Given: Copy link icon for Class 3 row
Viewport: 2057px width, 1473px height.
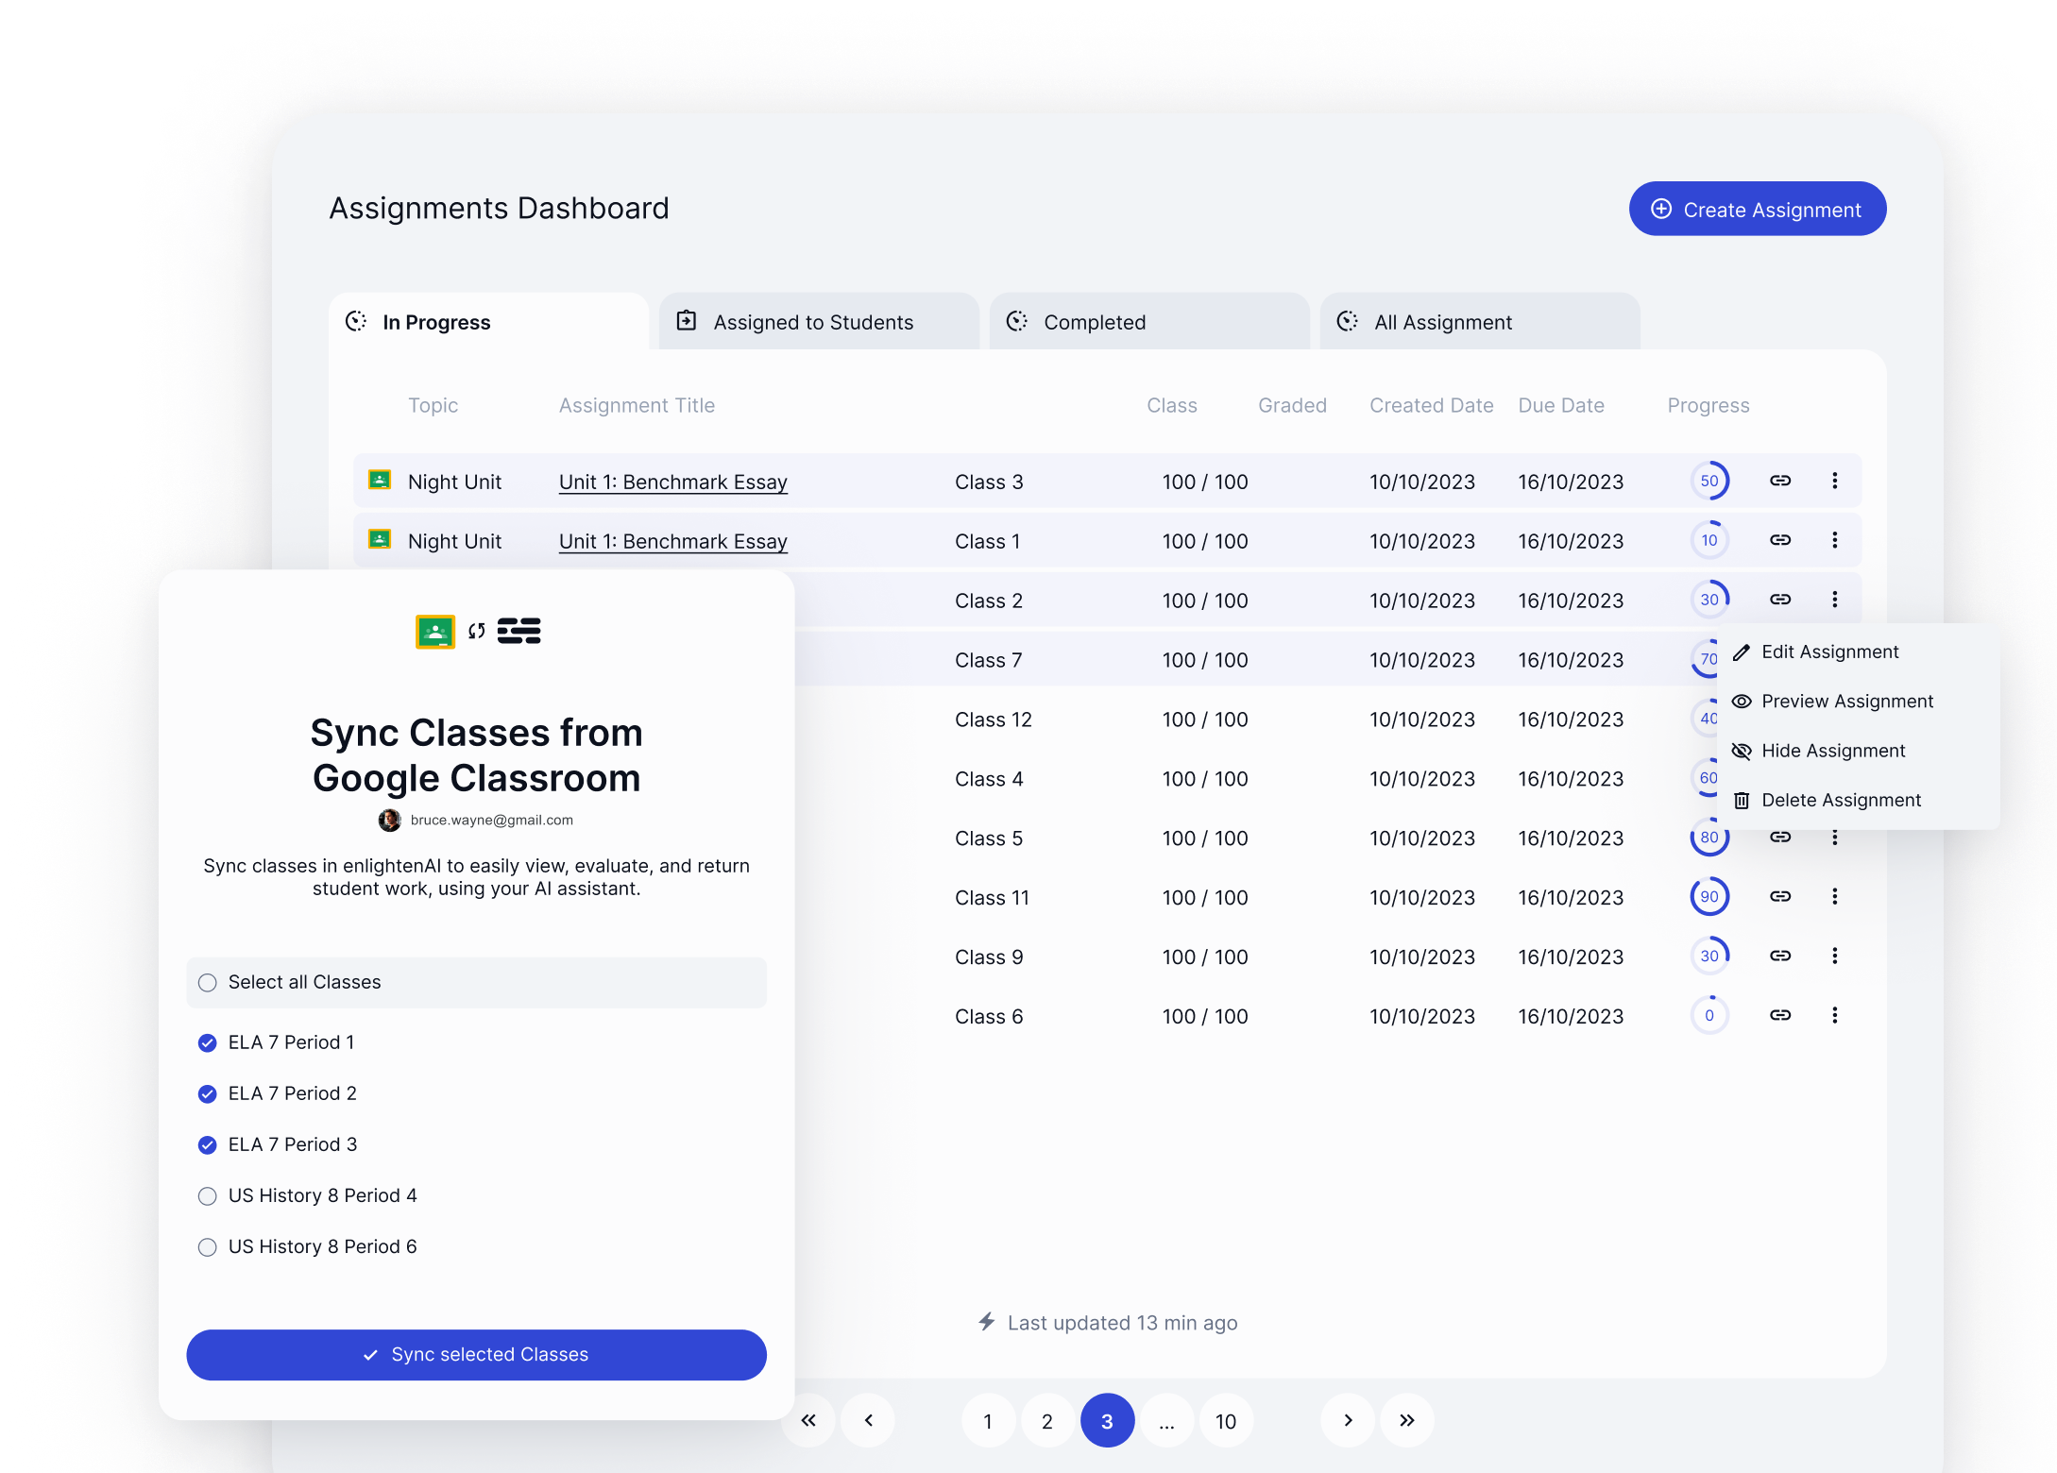Looking at the screenshot, I should coord(1780,481).
